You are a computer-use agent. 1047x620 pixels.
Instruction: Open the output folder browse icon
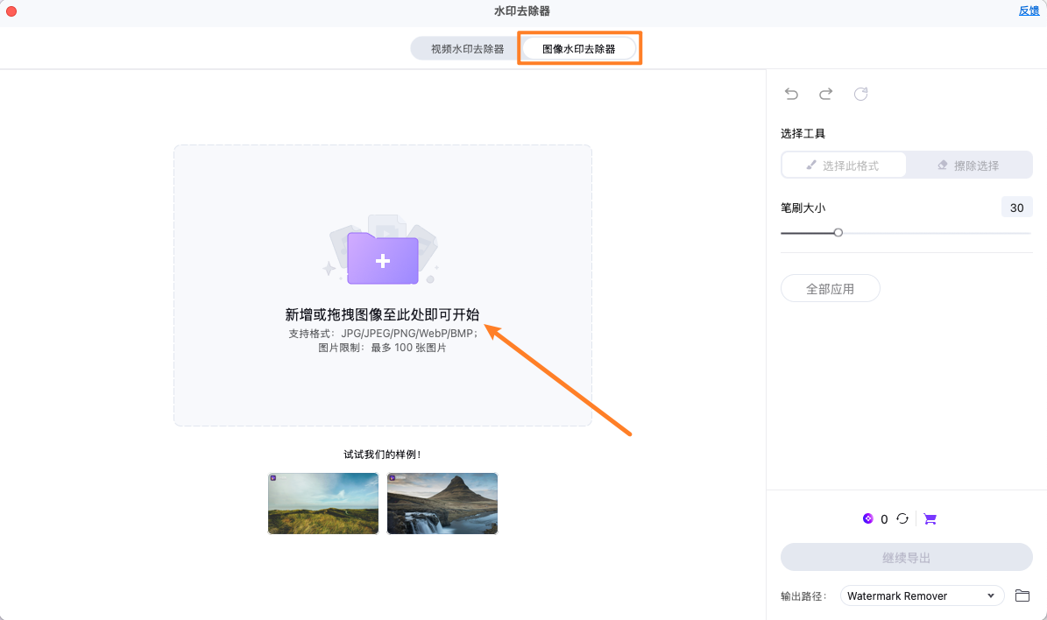point(1022,595)
